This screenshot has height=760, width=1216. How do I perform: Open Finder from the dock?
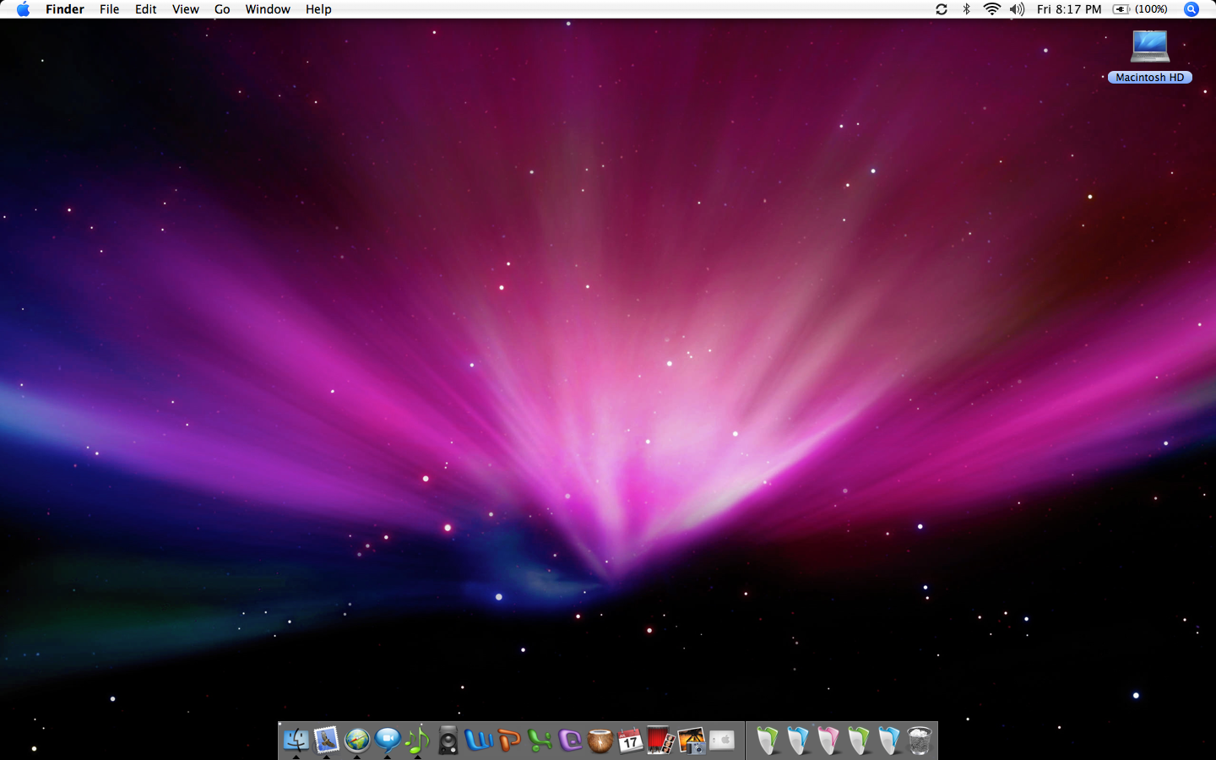pos(296,741)
